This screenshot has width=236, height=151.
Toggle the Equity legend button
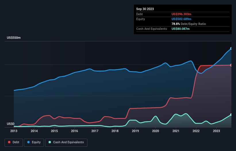[x=34, y=142]
